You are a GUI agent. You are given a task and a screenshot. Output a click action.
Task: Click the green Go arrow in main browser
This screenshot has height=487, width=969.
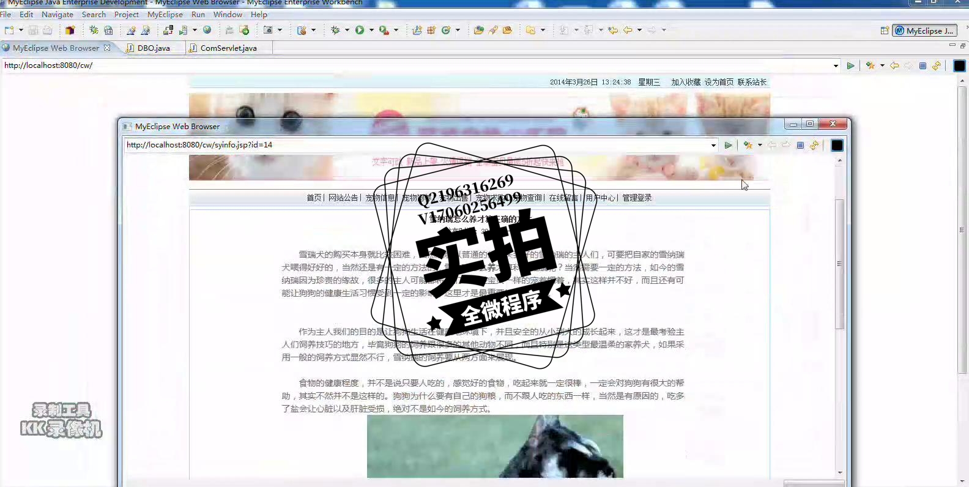[x=850, y=65]
